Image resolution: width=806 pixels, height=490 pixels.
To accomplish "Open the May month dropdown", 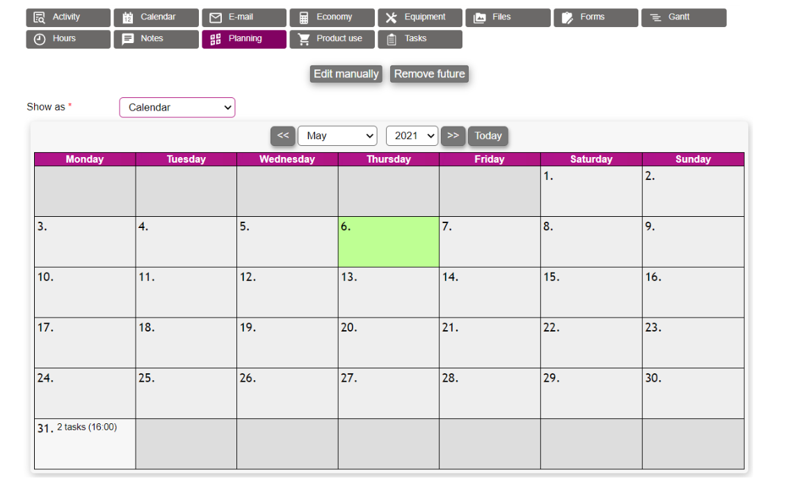I will pos(337,136).
